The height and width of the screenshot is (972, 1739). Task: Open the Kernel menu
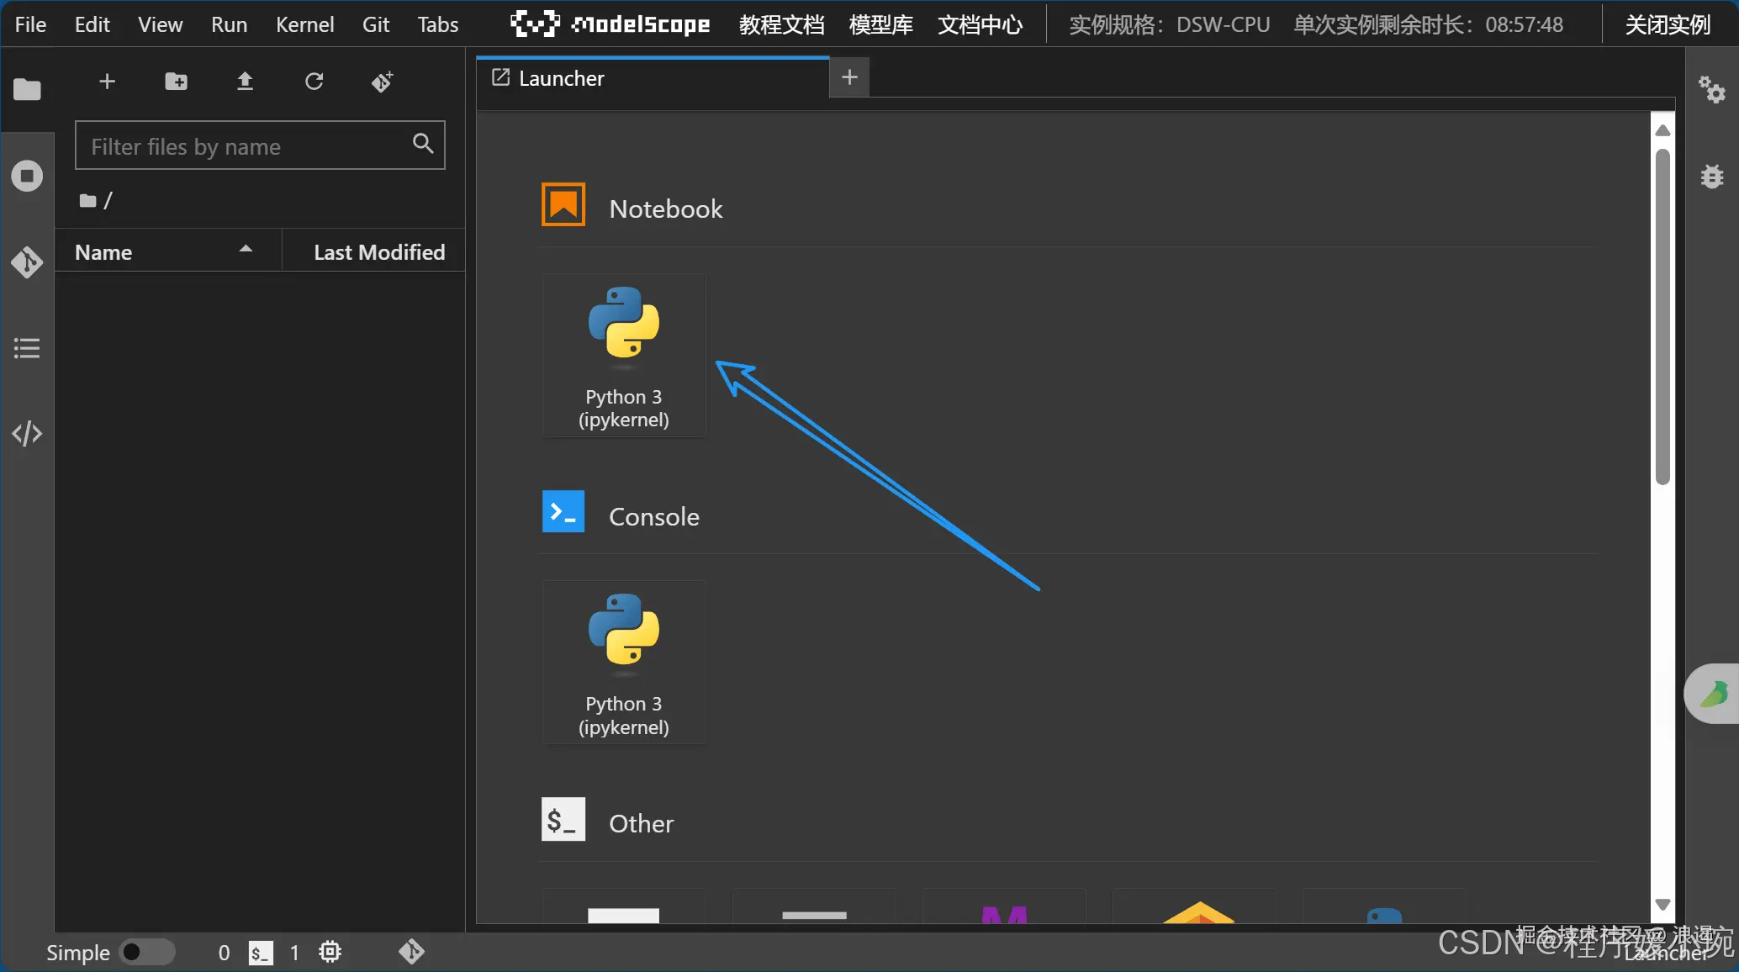(x=304, y=24)
